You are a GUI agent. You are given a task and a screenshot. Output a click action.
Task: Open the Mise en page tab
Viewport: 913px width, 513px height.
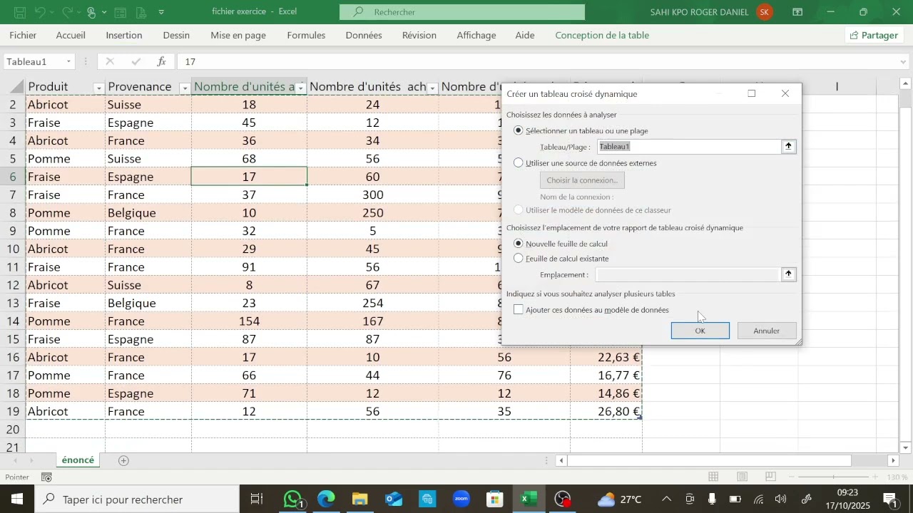pos(238,35)
